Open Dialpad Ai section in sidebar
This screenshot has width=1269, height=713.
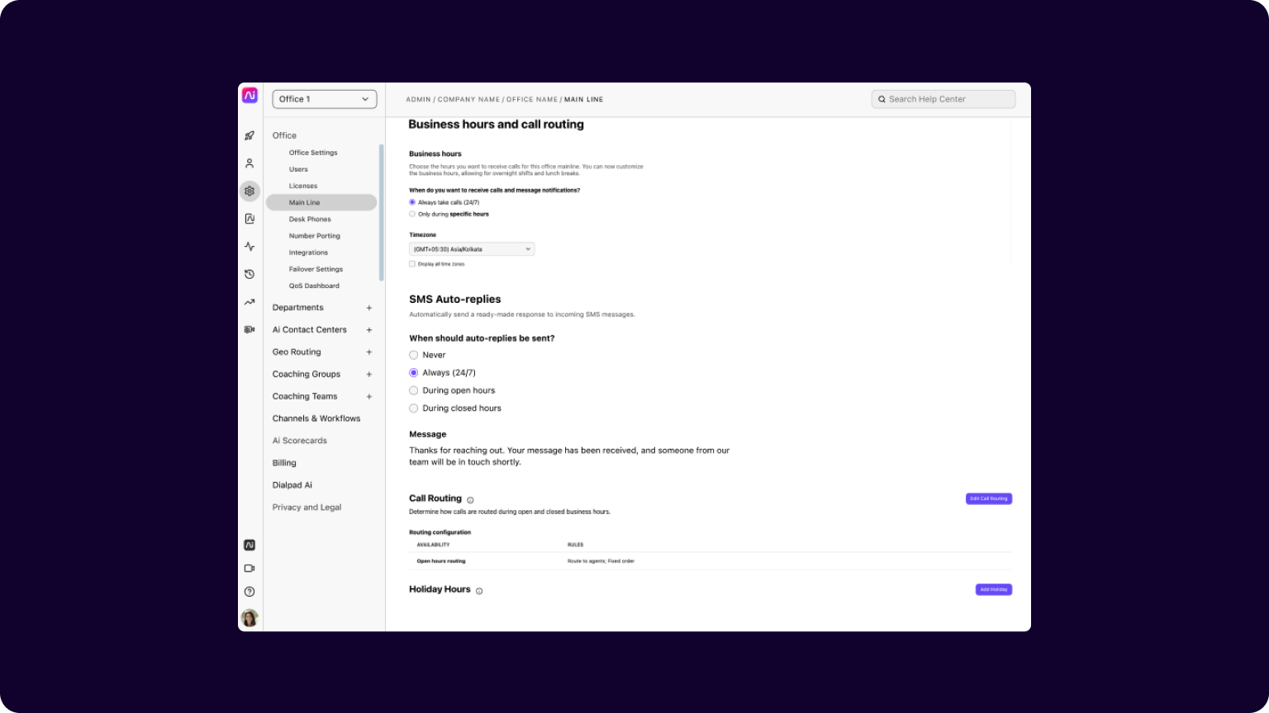click(x=292, y=485)
